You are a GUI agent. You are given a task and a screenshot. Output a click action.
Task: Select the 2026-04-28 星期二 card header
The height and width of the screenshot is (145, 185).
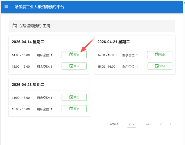click(x=28, y=85)
